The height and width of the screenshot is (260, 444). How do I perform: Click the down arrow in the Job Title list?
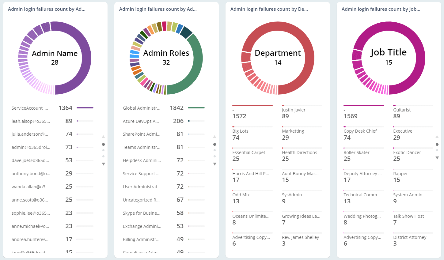pyautogui.click(x=437, y=158)
